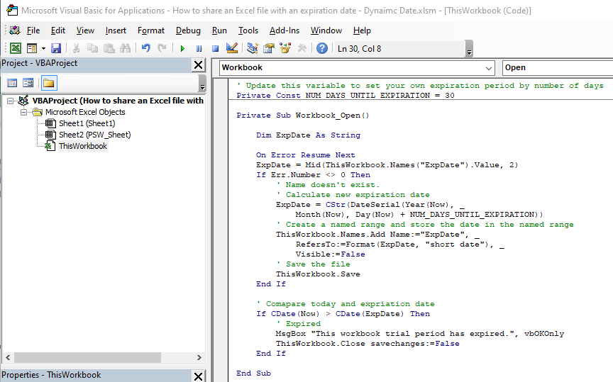
Task: Open the Run menu
Action: (x=219, y=30)
